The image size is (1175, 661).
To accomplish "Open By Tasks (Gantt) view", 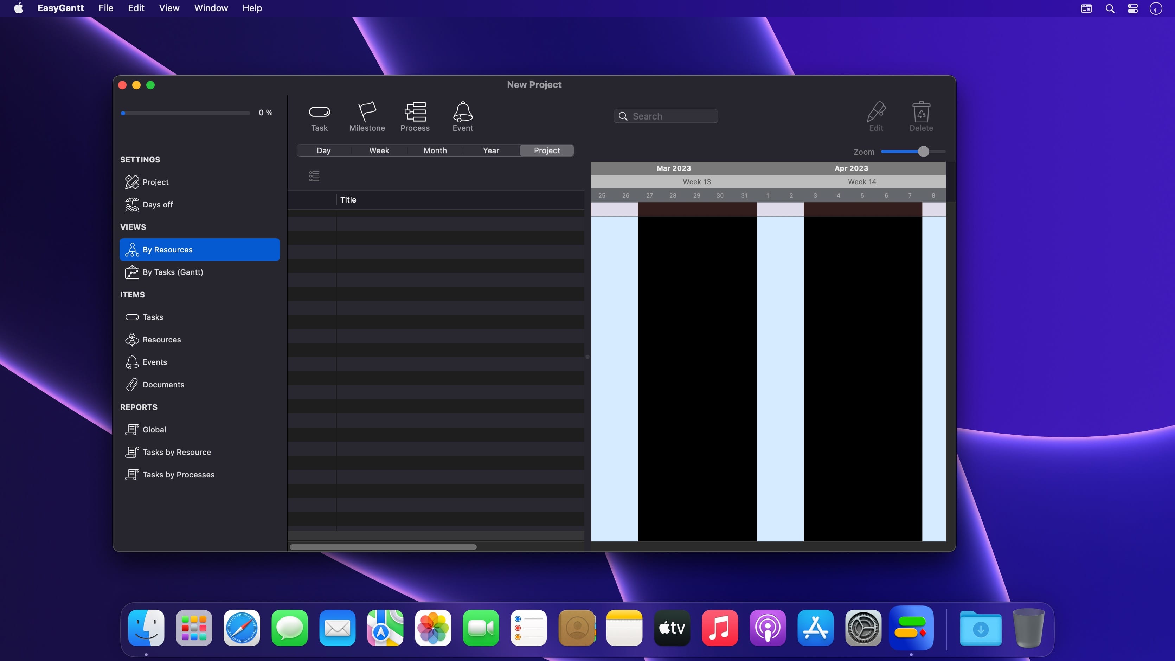I will click(172, 272).
